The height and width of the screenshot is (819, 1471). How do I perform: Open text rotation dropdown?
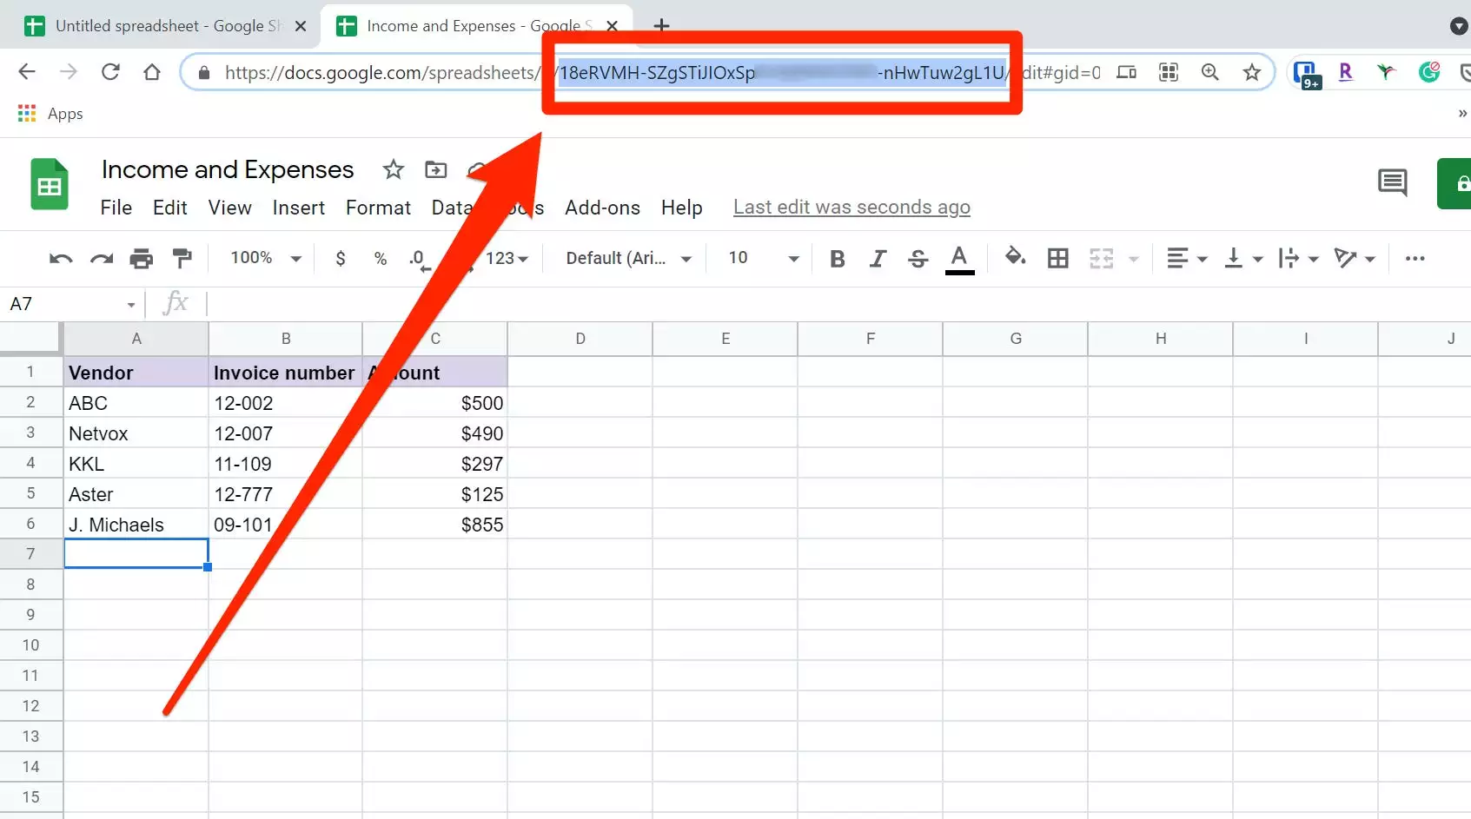click(1355, 258)
